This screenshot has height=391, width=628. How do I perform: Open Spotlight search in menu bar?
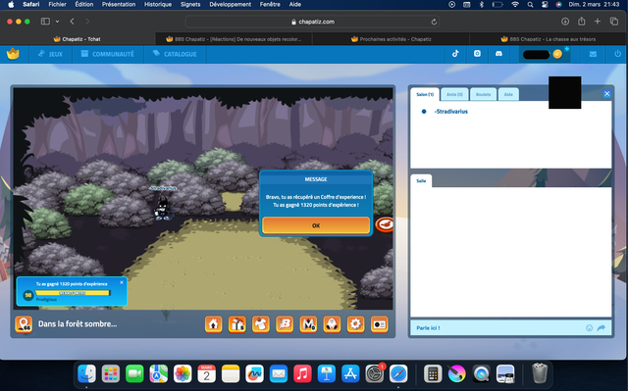pos(530,4)
